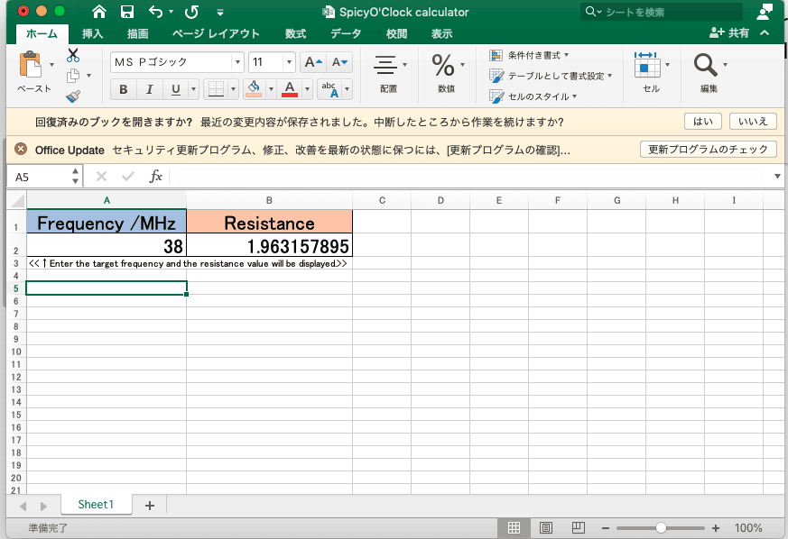This screenshot has width=788, height=539.
Task: Open テーブルとして書式設定 menu
Action: 551,76
